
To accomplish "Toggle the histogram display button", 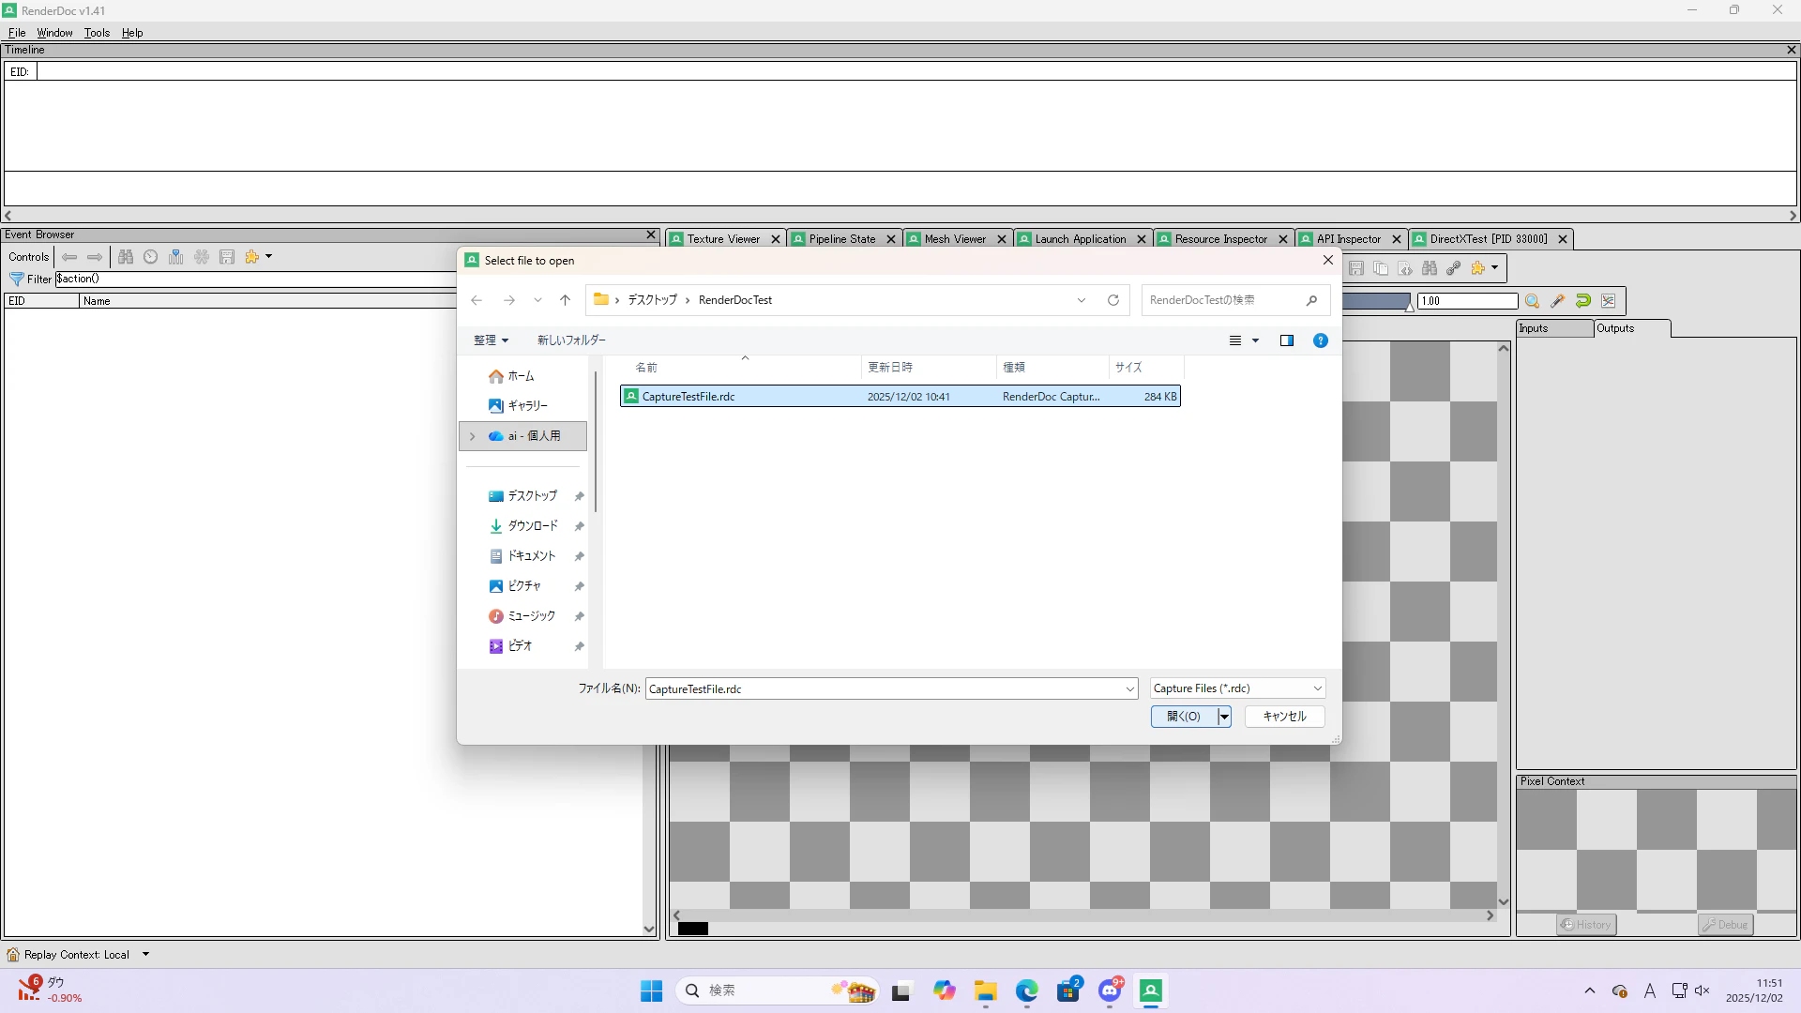I will coord(1609,301).
